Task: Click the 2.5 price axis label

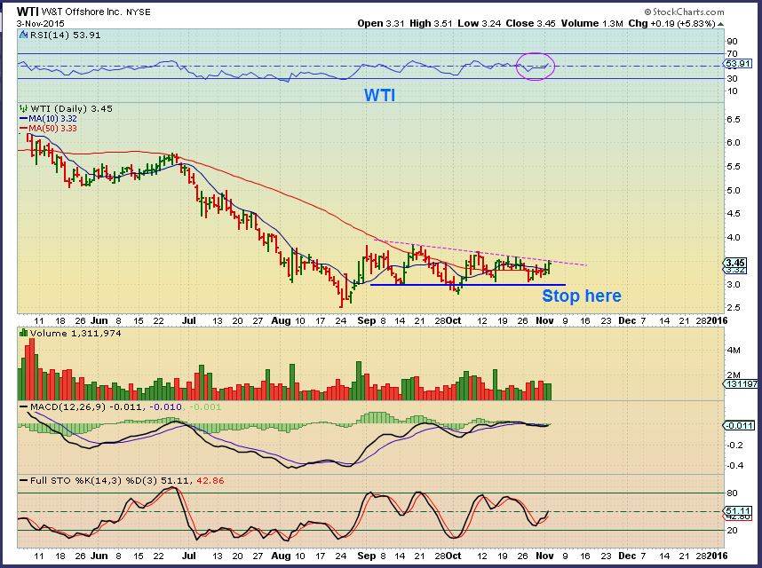Action: [734, 308]
